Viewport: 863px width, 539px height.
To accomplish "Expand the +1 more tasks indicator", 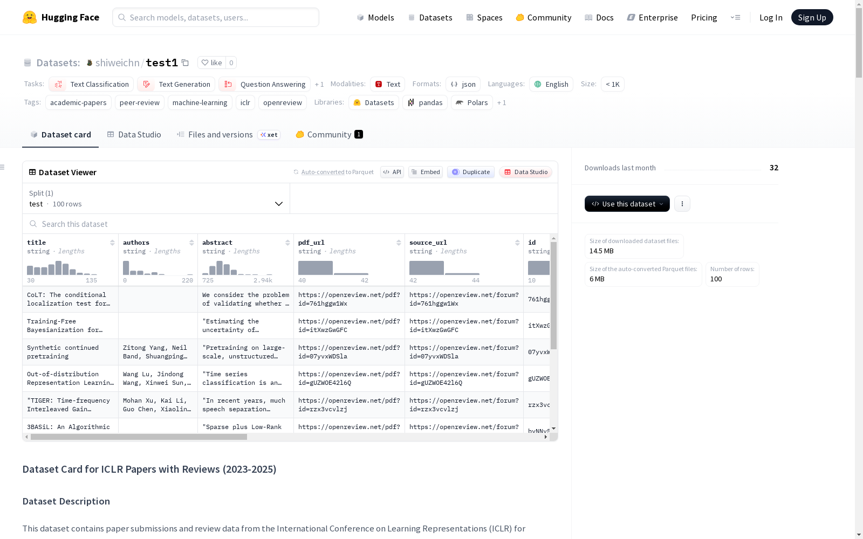I will click(319, 84).
